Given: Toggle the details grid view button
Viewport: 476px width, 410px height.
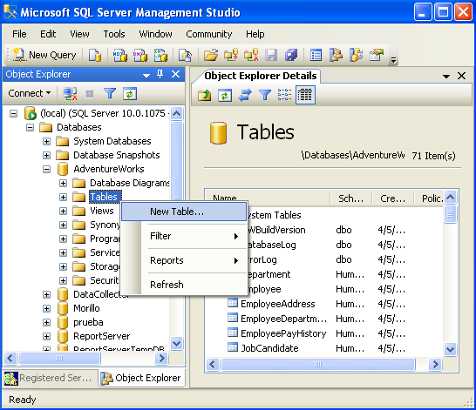Looking at the screenshot, I should pos(305,95).
